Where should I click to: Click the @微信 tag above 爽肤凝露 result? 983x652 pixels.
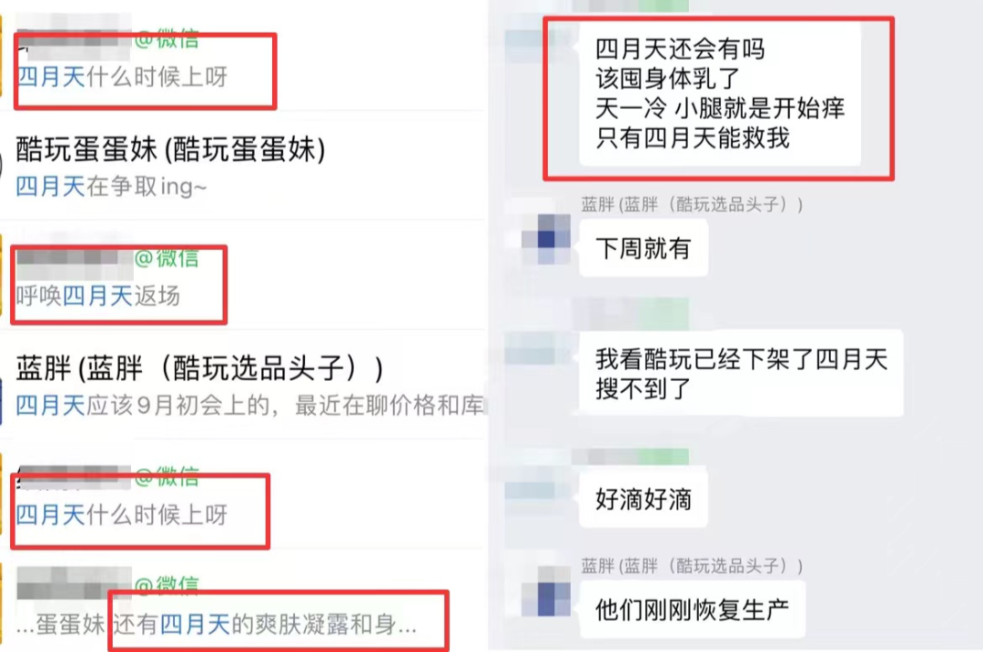tap(167, 585)
